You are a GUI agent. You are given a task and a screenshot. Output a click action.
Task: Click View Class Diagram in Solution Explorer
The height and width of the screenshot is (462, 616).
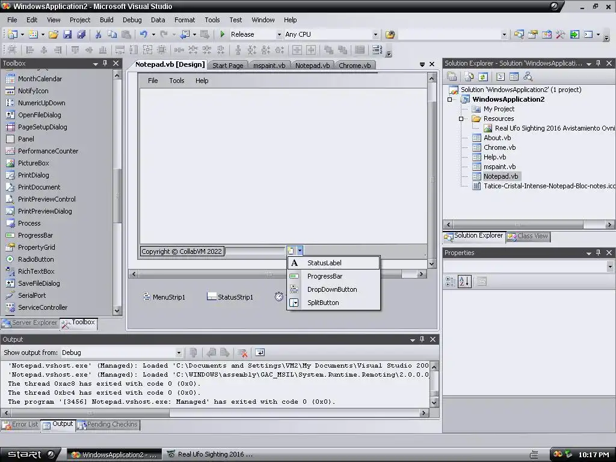(x=528, y=76)
